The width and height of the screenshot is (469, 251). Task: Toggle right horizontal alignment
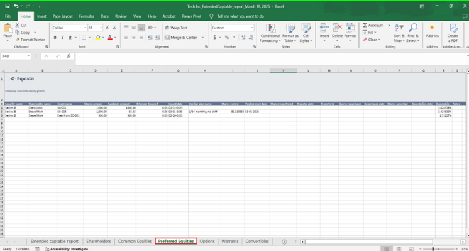click(x=141, y=37)
